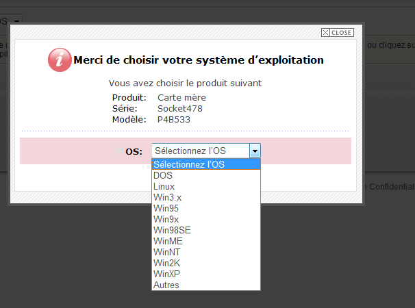Click the X icon beside CLOSE
Image resolution: width=415 pixels, height=308 pixels.
click(325, 33)
